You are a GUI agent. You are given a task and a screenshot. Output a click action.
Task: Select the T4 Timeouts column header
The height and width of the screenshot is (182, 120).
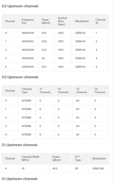coord(100,91)
